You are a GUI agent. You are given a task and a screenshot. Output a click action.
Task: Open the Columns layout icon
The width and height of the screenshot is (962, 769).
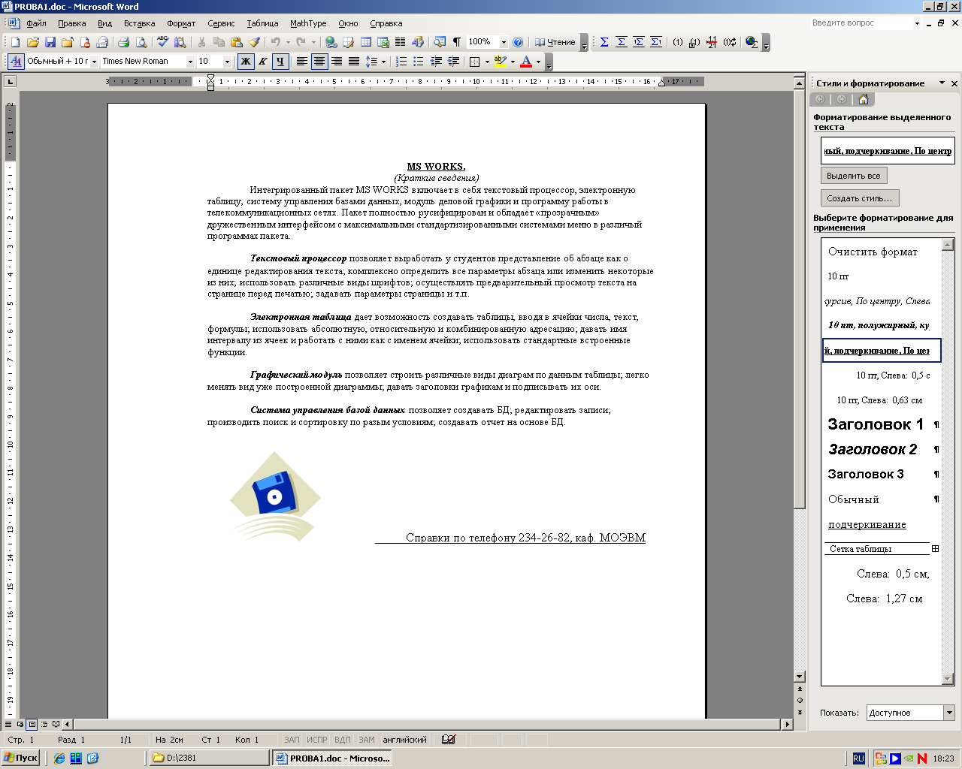(x=401, y=42)
